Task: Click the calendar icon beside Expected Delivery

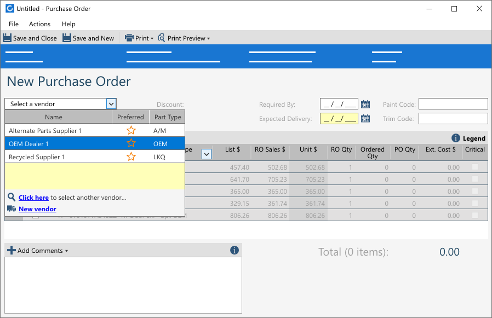Action: point(365,118)
